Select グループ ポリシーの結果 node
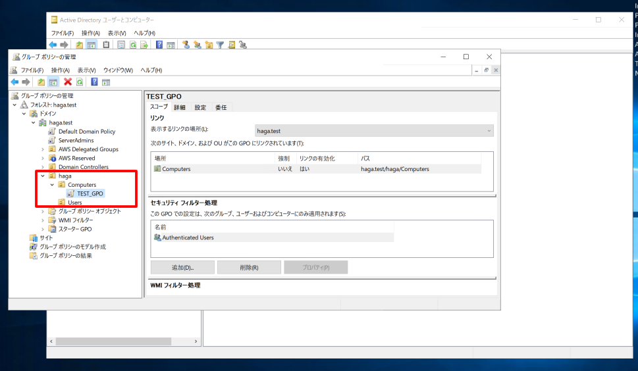The width and height of the screenshot is (638, 371). pos(65,256)
